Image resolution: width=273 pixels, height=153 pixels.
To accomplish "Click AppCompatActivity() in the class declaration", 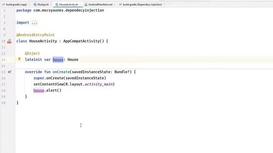I will 84,41.
